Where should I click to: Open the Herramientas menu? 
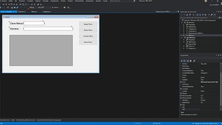click(x=79, y=1)
